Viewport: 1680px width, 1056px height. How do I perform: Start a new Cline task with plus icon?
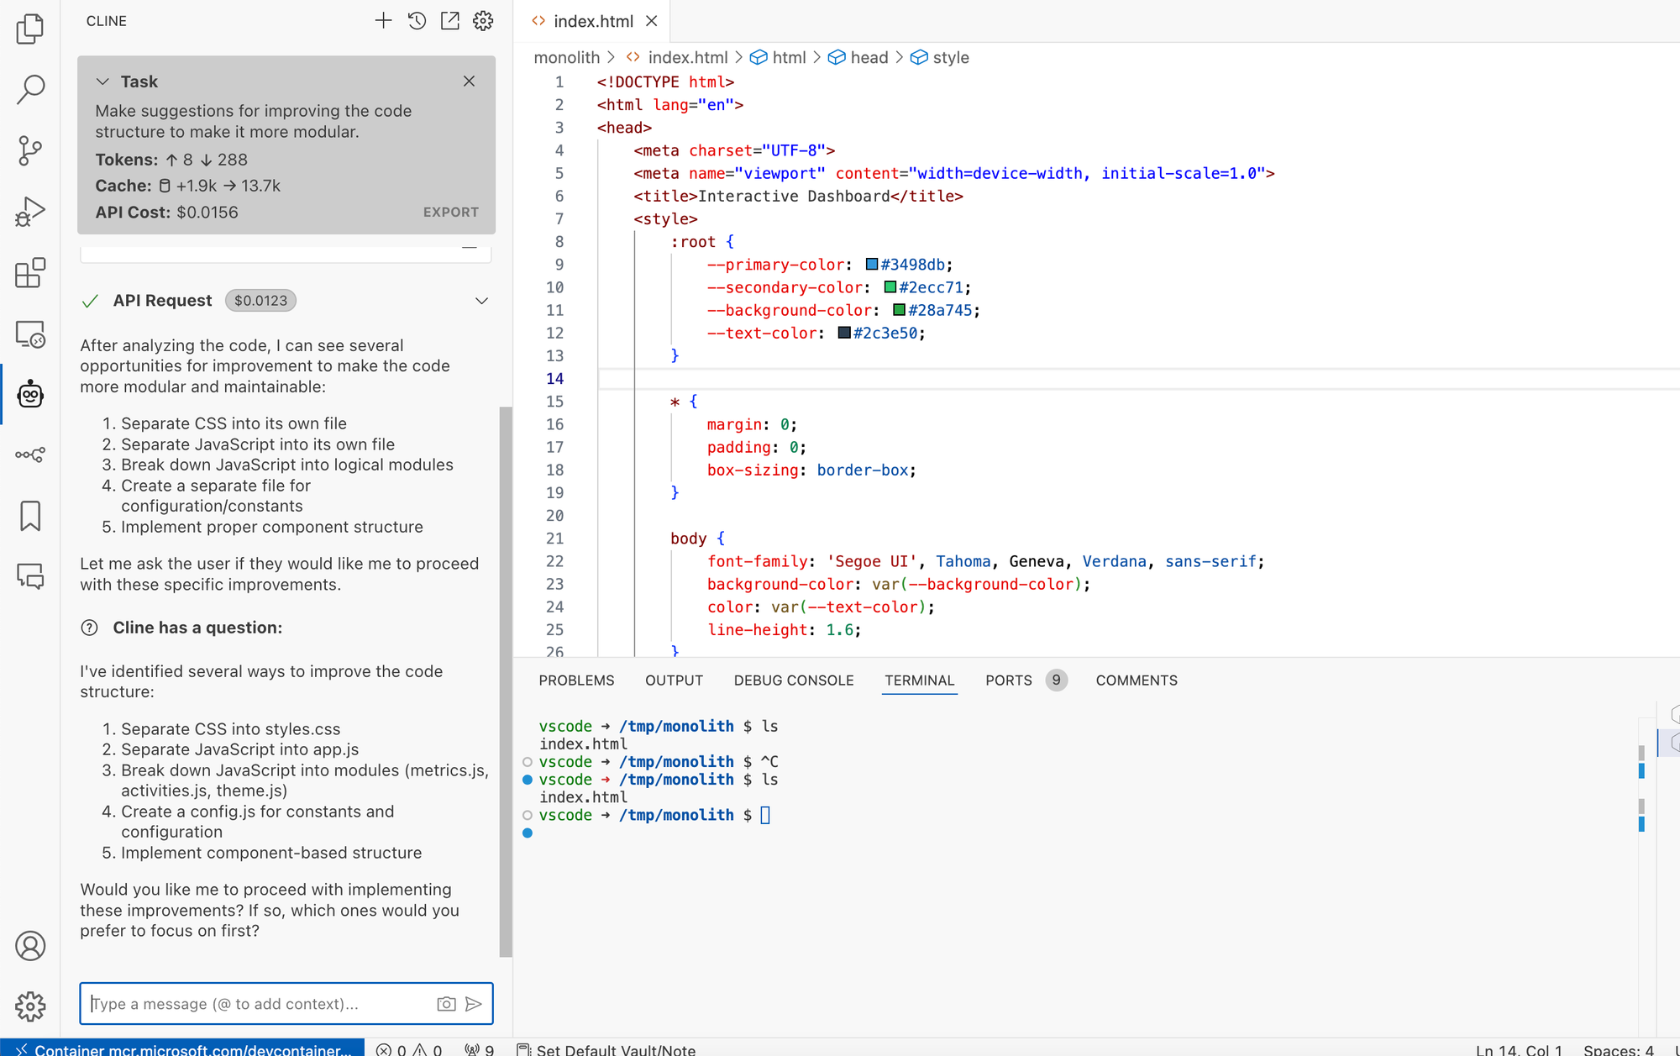(383, 21)
